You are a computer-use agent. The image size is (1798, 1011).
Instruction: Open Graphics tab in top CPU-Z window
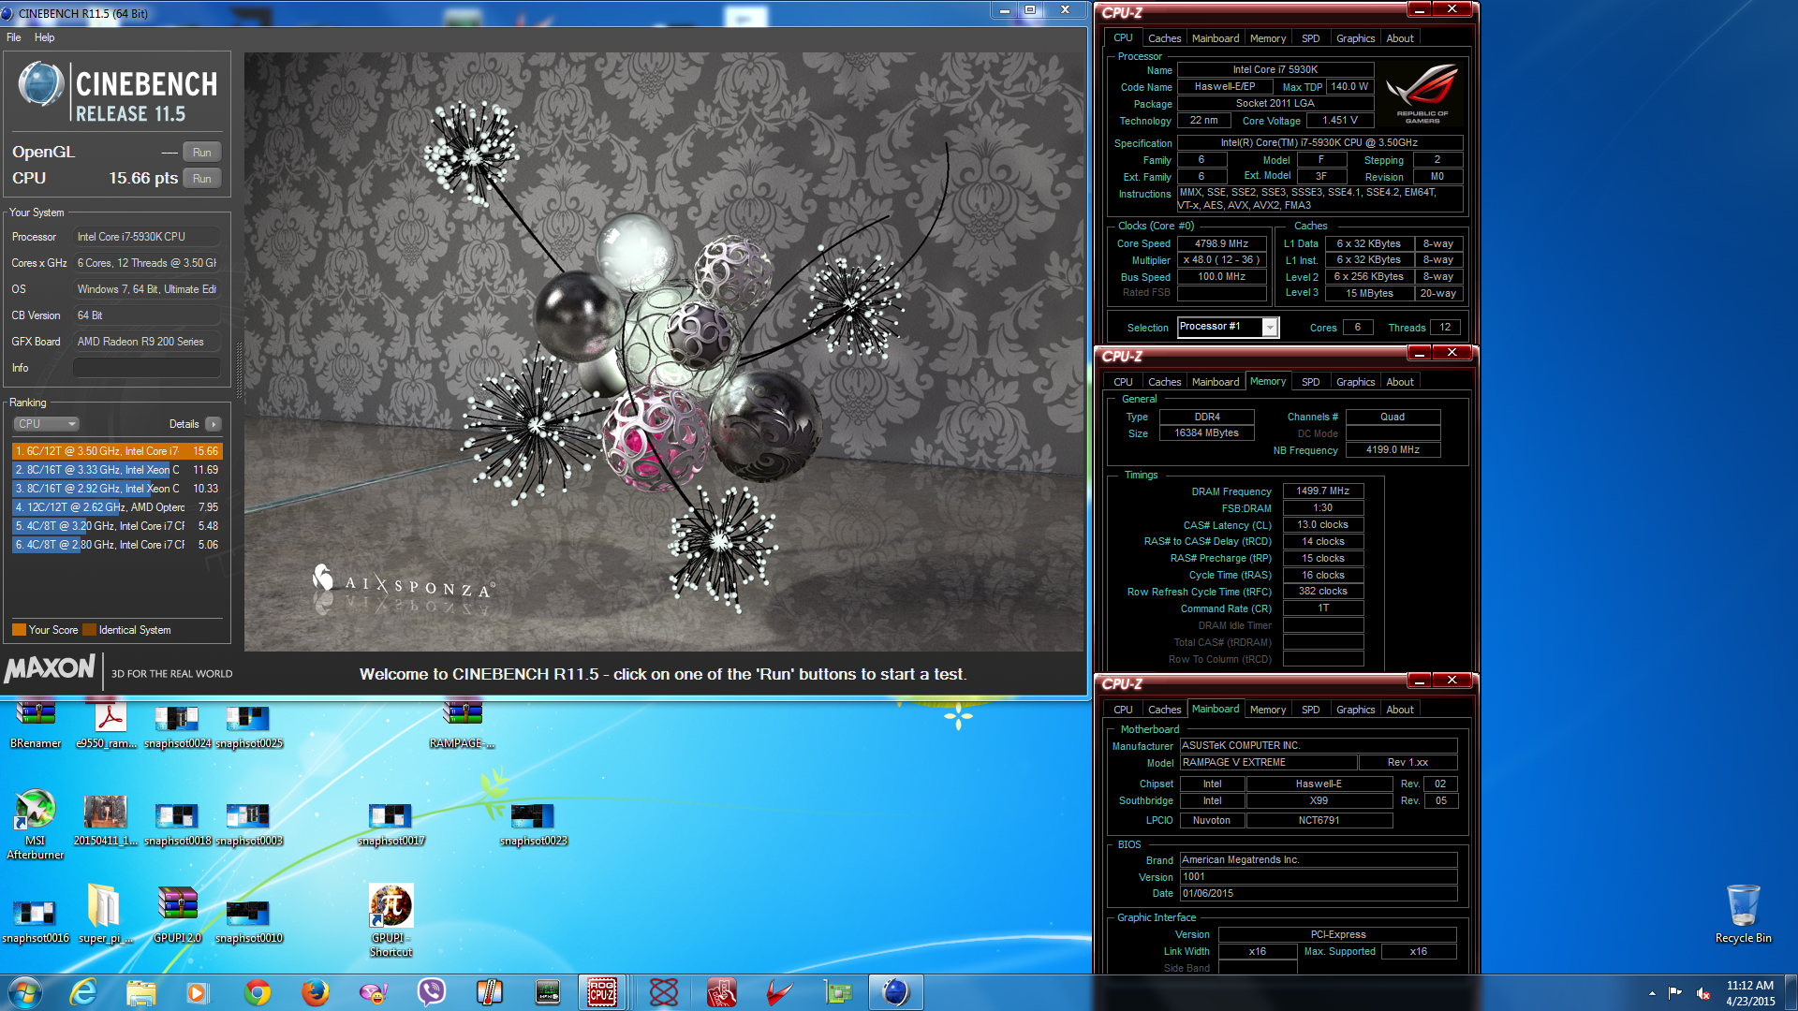(x=1355, y=38)
